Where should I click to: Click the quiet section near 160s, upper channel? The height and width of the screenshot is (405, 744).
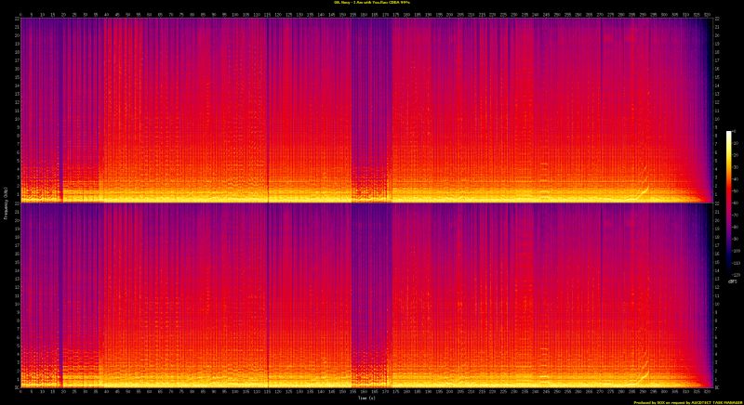(x=370, y=111)
